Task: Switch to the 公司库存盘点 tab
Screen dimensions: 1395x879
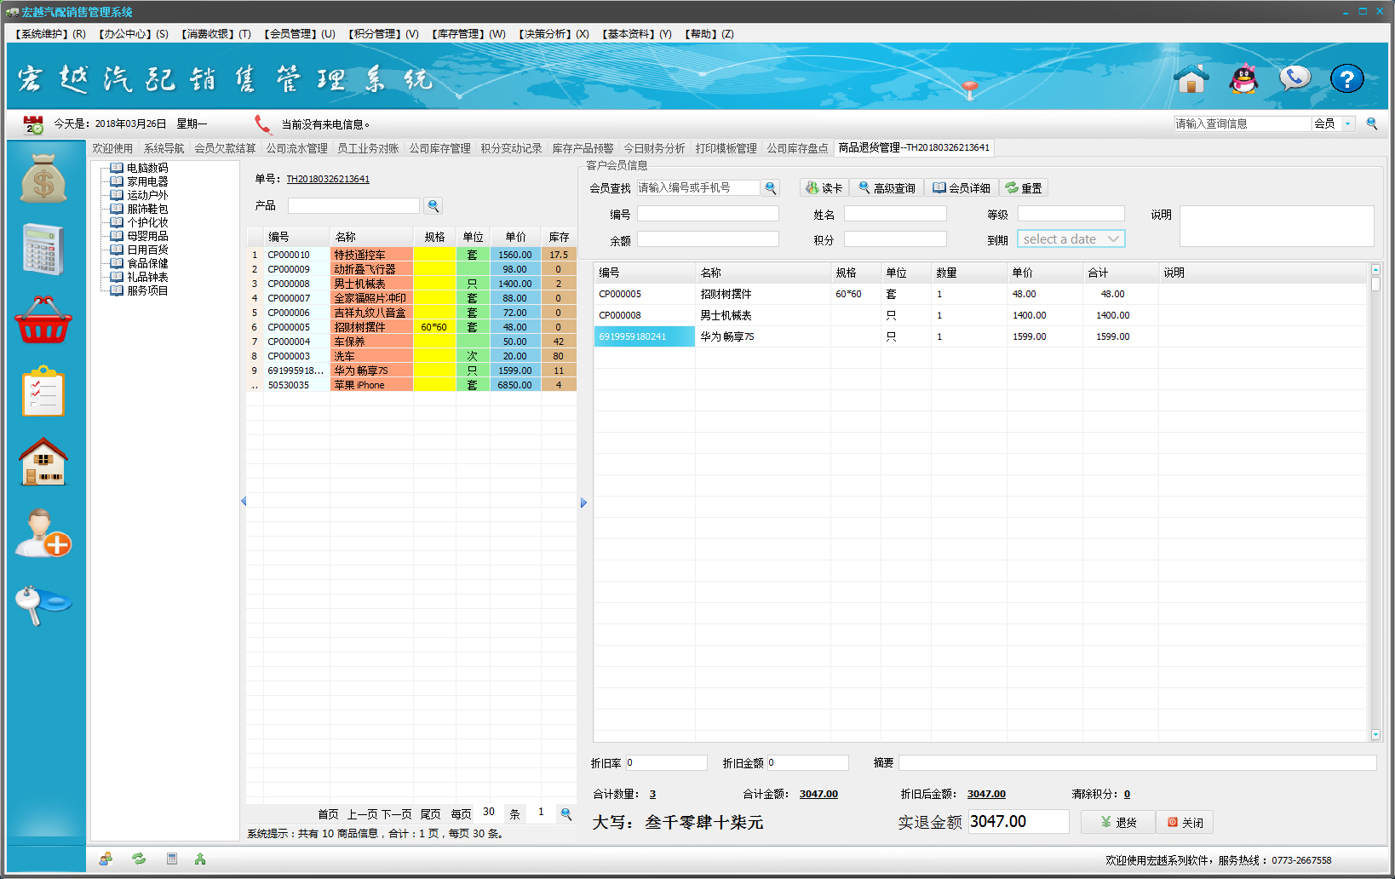Action: point(797,148)
